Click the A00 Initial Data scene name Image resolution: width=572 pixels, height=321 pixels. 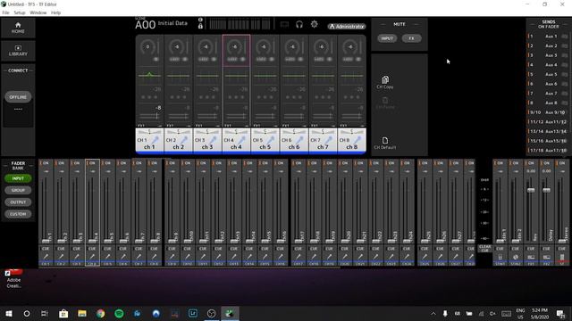tap(161, 24)
